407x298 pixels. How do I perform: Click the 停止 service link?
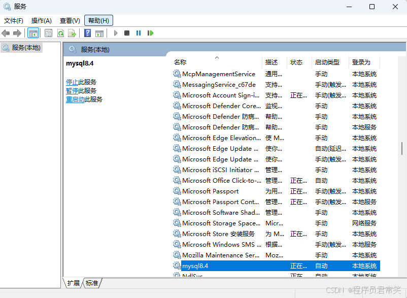tap(72, 82)
